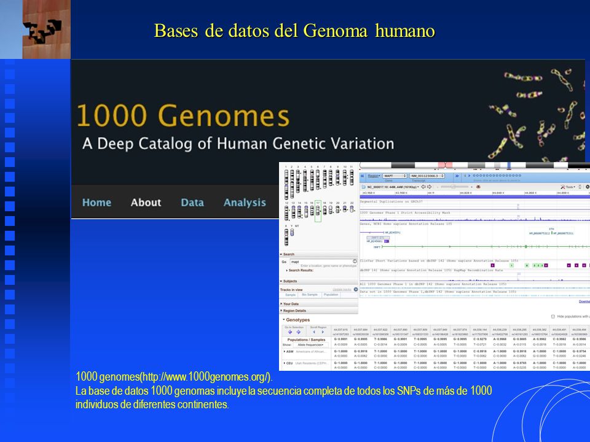This screenshot has width=590, height=442.
Task: Switch to the Sample tab
Action: [290, 295]
